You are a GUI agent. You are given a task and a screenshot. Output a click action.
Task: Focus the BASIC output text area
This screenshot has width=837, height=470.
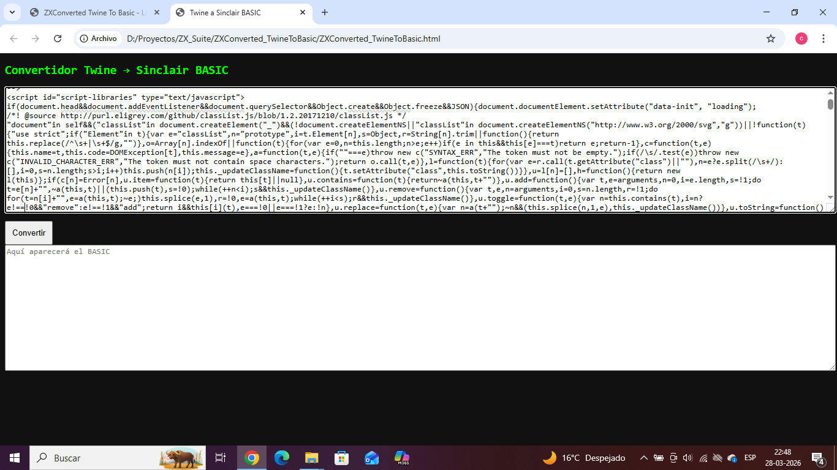click(x=420, y=308)
